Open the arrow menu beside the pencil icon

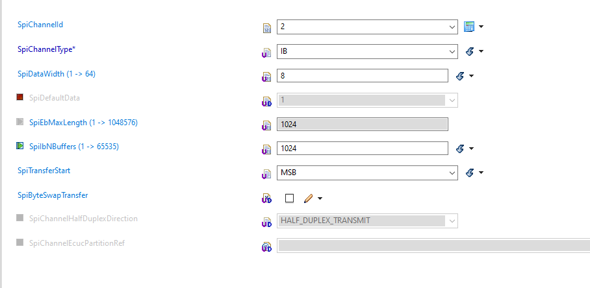tap(320, 198)
